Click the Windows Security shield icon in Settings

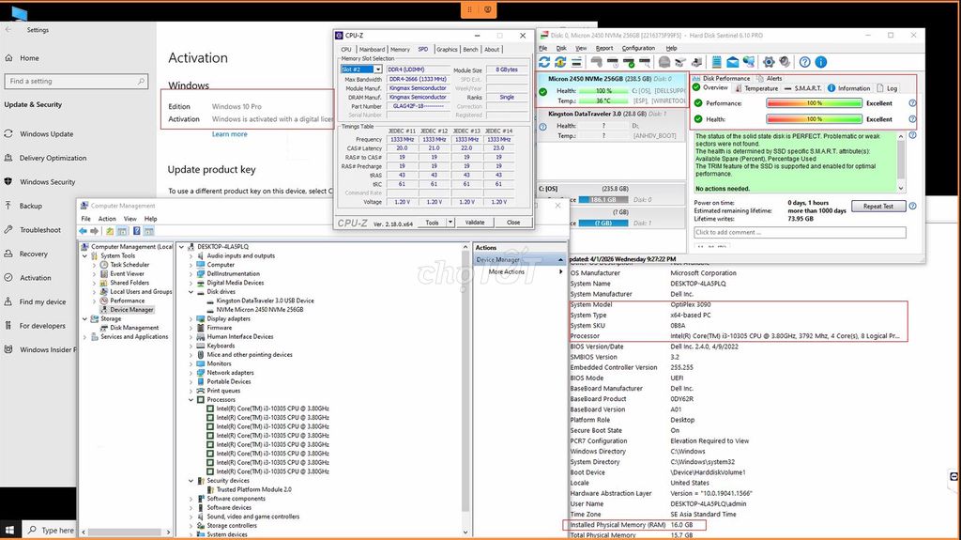[8, 181]
